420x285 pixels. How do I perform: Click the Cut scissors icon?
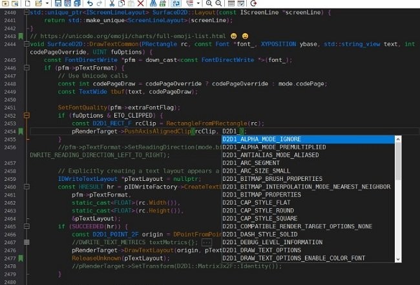[x=111, y=3]
